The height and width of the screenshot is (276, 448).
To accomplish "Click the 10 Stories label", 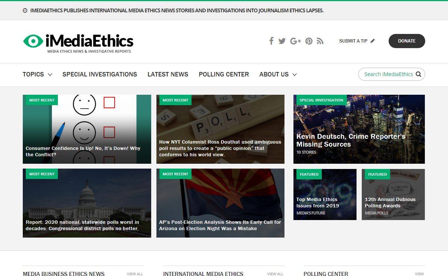I will pos(306,152).
